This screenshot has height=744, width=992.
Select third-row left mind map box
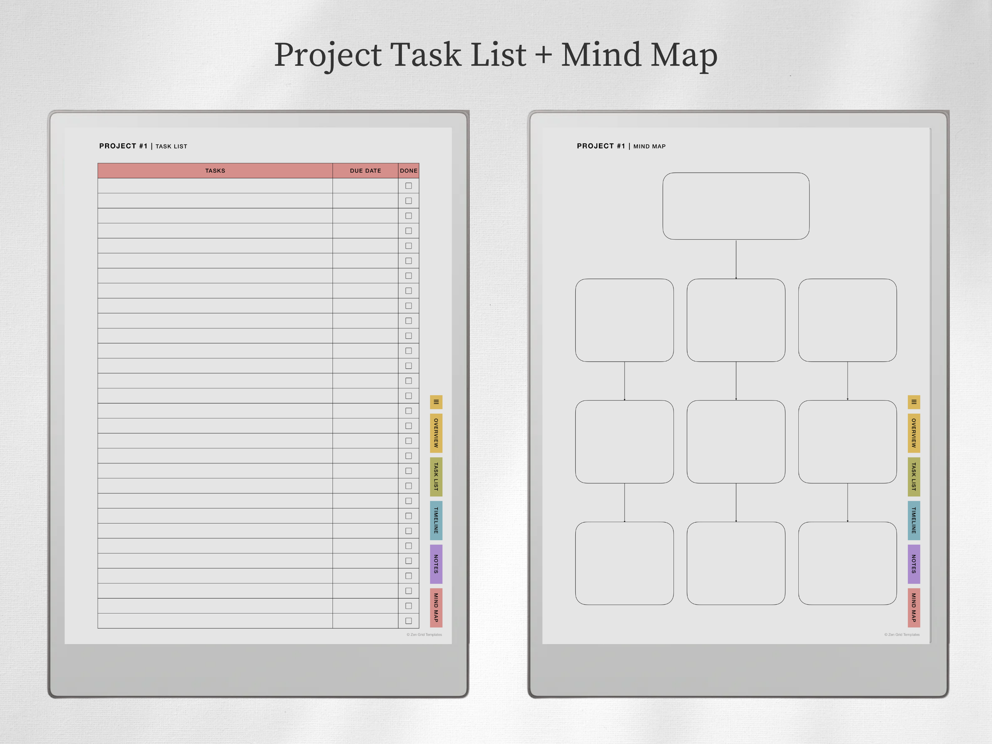tap(624, 442)
